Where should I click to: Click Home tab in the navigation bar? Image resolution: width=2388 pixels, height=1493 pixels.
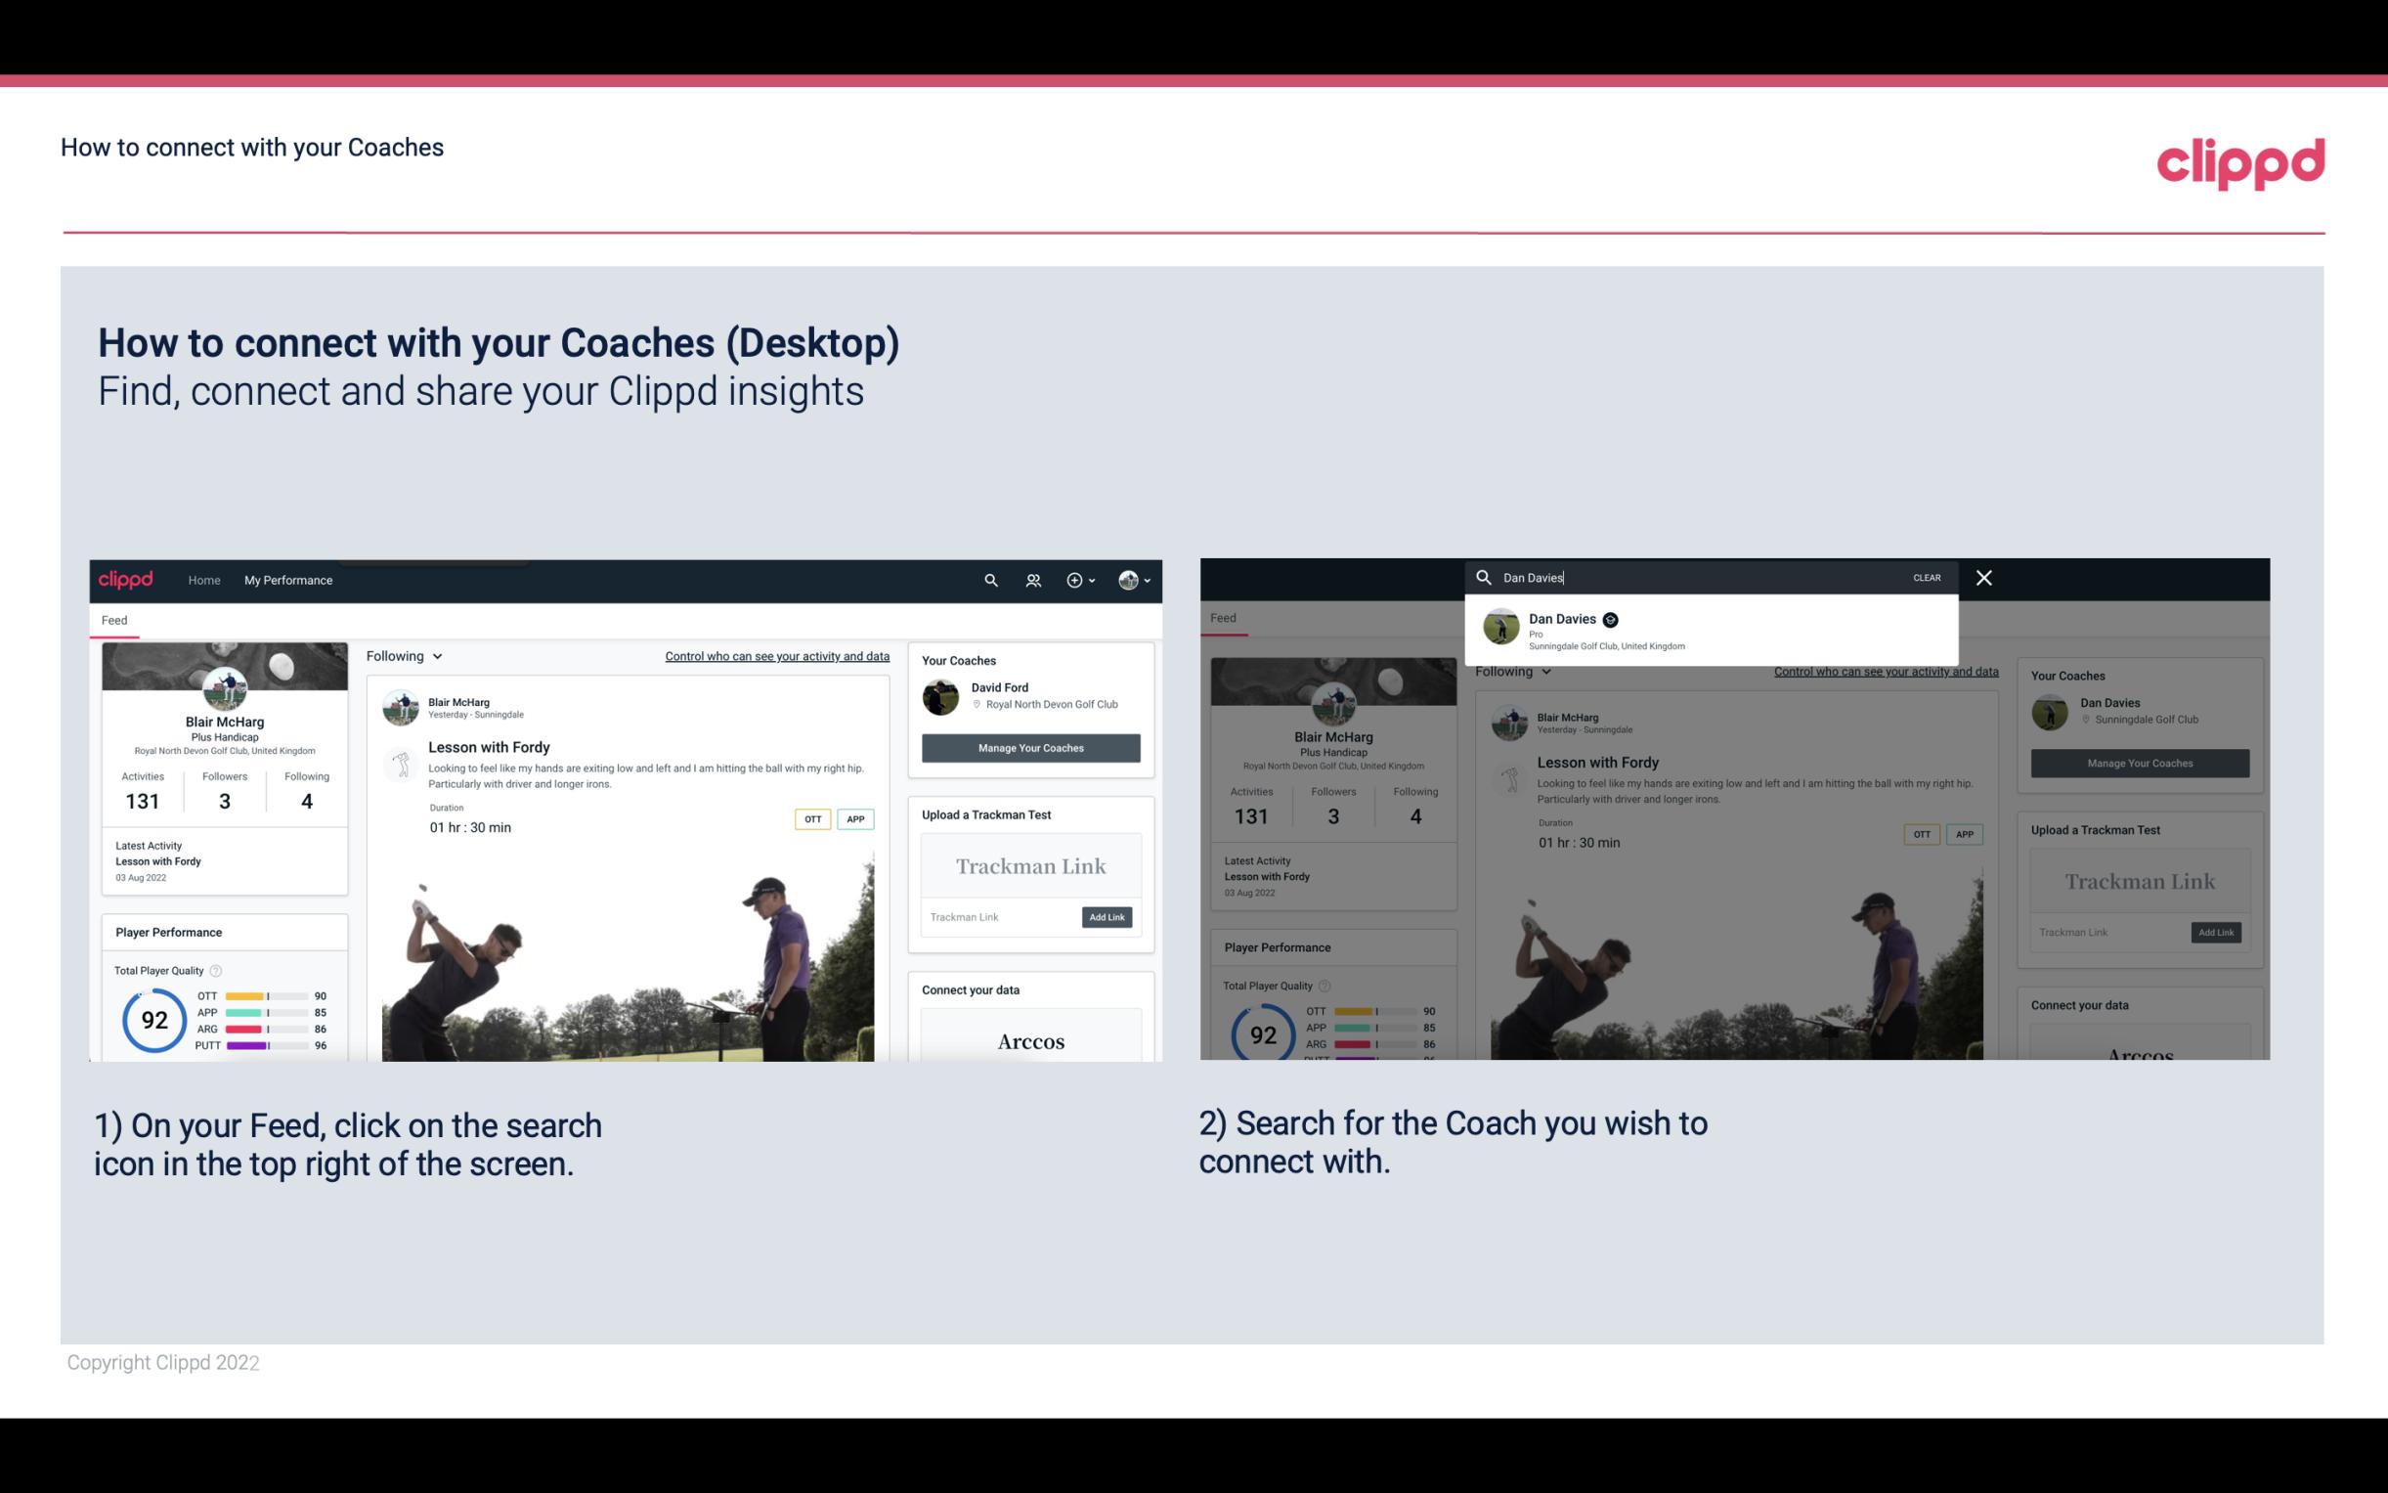pyautogui.click(x=204, y=580)
